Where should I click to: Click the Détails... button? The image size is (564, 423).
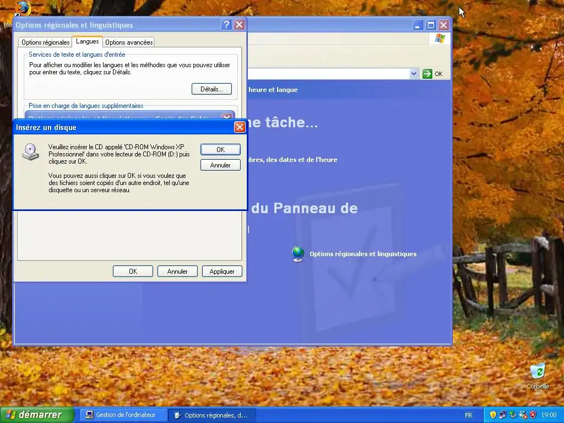coord(211,89)
